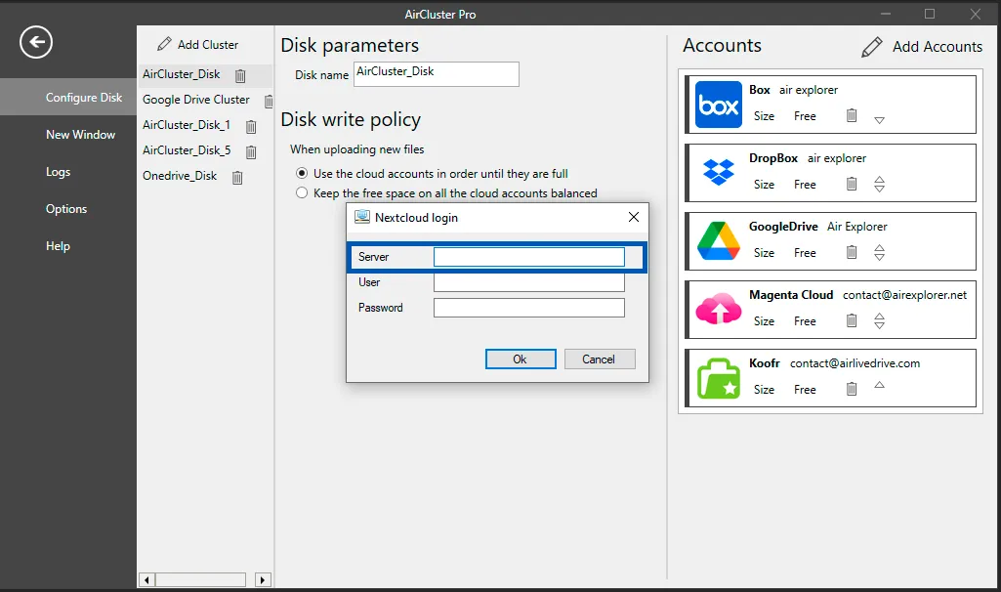Move Koofr account up with arrow
This screenshot has width=1001, height=592.
(879, 385)
